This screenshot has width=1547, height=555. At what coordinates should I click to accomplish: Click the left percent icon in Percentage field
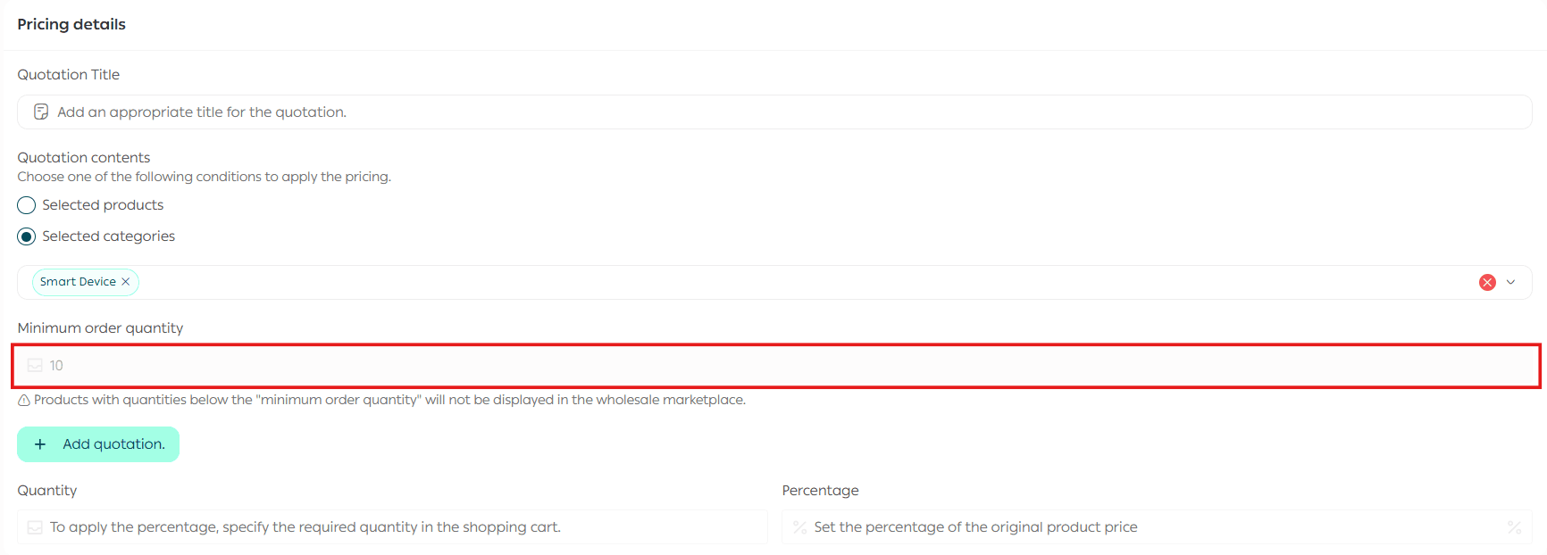coord(799,527)
